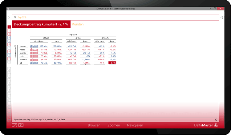
Task: Go to report page 18
Action: (x=9, y=90)
